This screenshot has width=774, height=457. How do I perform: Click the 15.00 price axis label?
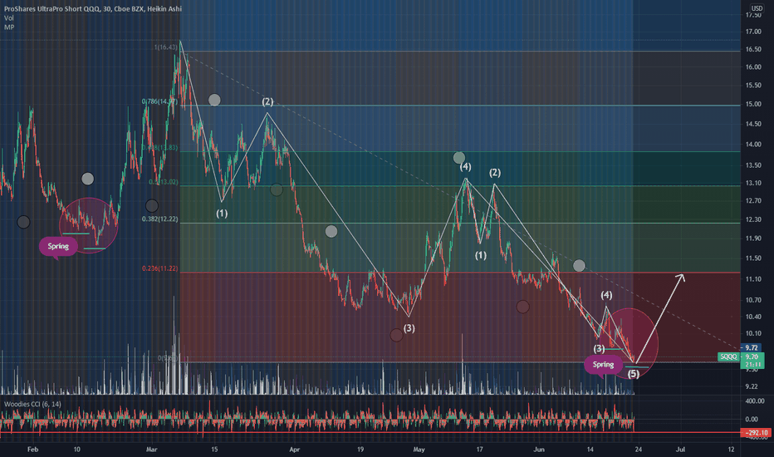point(753,104)
